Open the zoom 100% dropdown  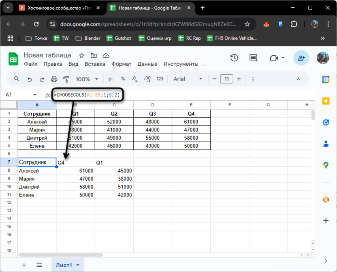(87, 79)
